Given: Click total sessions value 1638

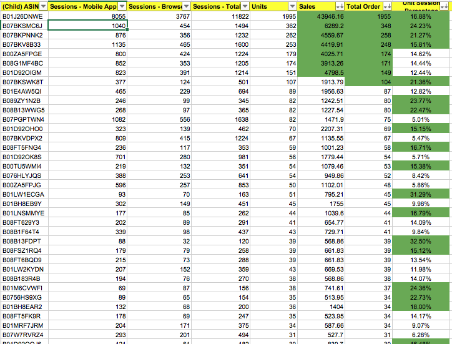Looking at the screenshot, I should point(220,120).
